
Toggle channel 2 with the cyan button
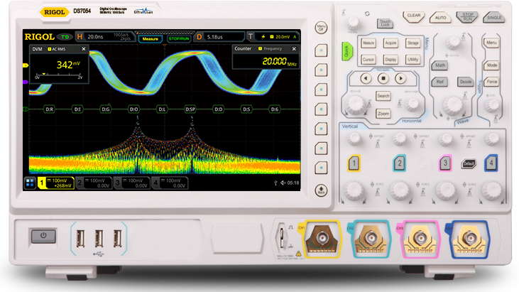coord(400,163)
